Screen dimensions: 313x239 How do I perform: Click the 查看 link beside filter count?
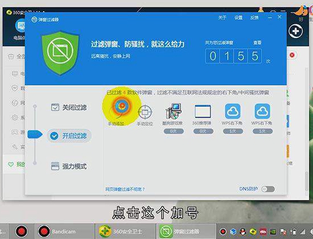coord(257,42)
